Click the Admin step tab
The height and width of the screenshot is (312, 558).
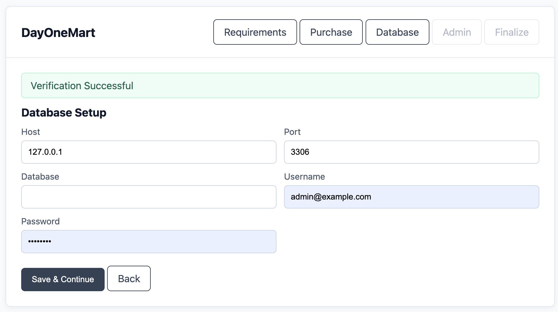coord(456,32)
